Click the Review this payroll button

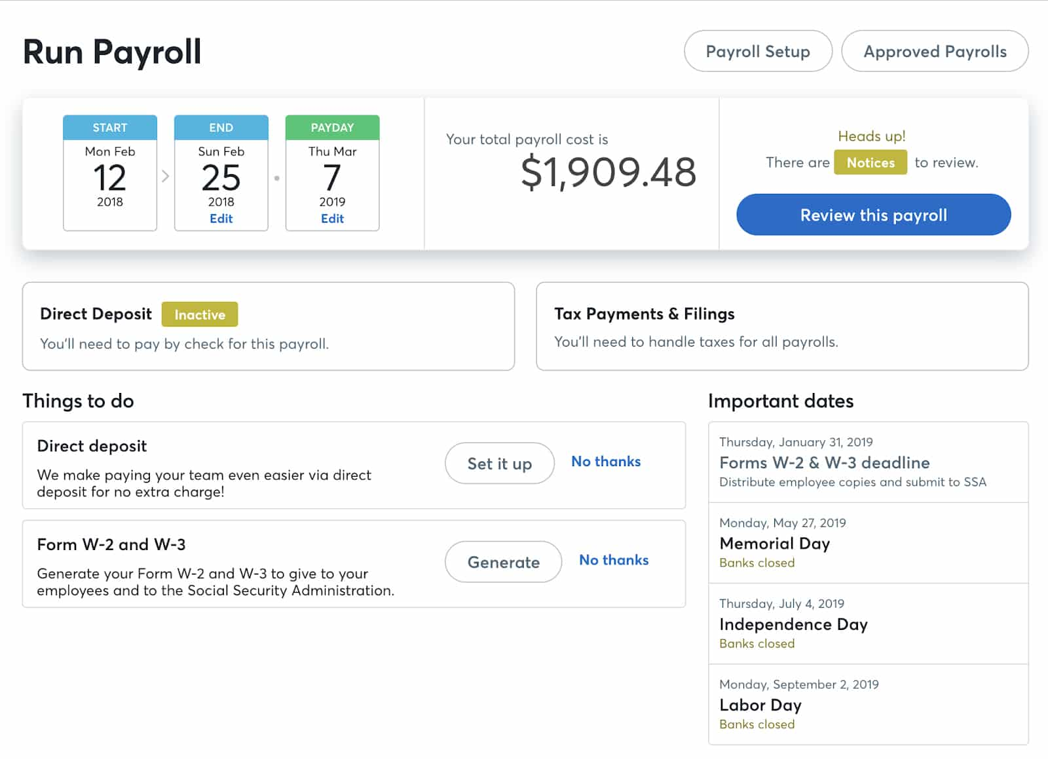pyautogui.click(x=872, y=214)
